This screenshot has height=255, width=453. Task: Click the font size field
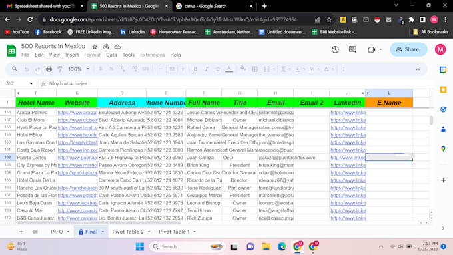172,69
